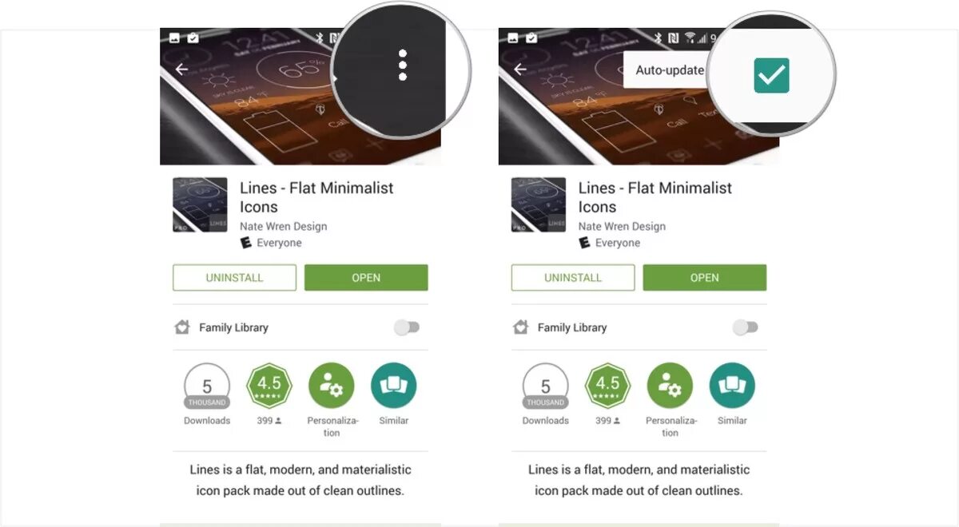This screenshot has width=959, height=527.
Task: Click UNINSTALL button in right panel
Action: click(573, 278)
